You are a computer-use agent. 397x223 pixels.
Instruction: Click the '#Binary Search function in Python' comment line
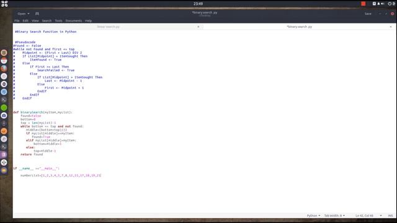[45, 32]
